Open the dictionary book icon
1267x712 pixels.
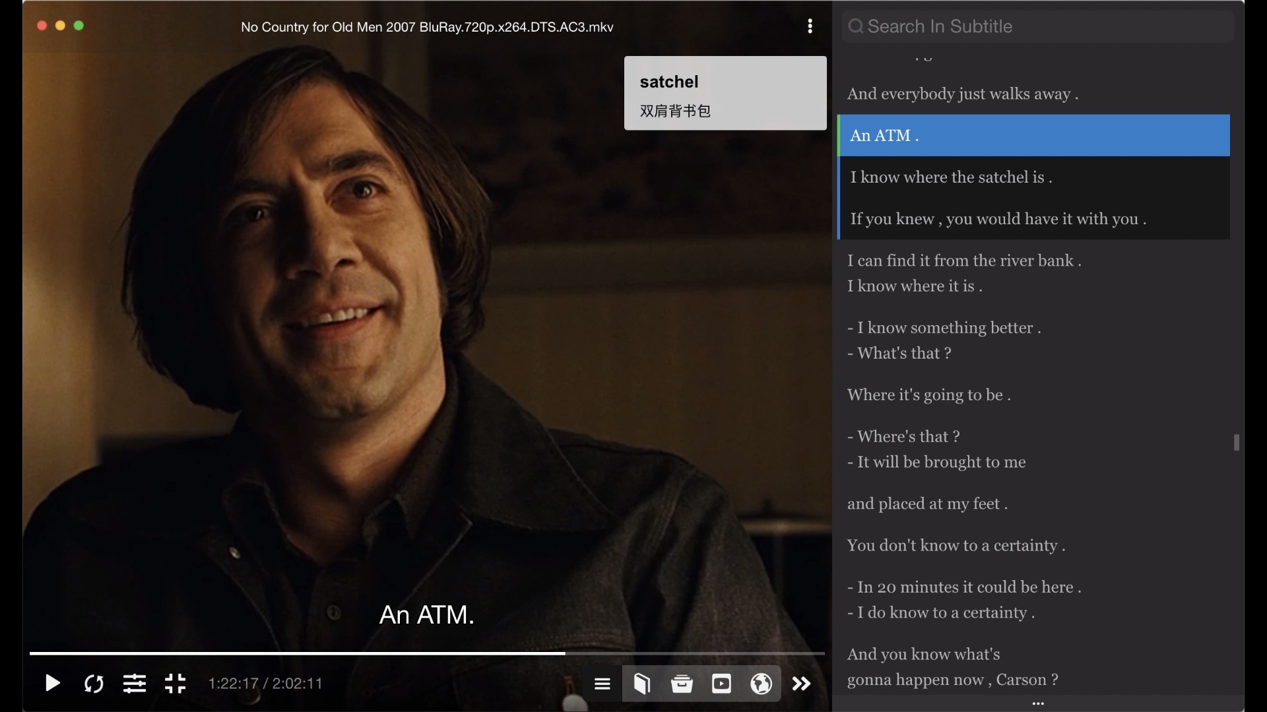[x=642, y=684]
